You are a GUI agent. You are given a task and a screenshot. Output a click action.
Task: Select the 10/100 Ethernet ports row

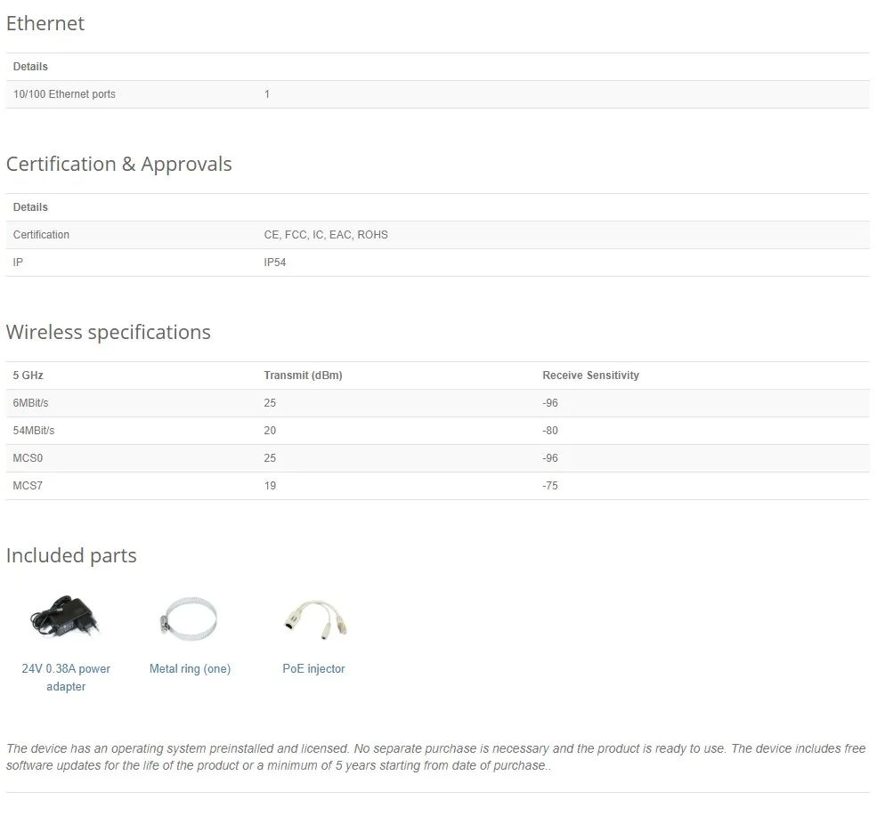(x=437, y=94)
